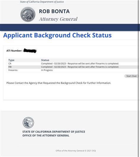The height and width of the screenshot is (157, 140).
Task: Click the dark blue navigation bar
Action: (x=70, y=27)
